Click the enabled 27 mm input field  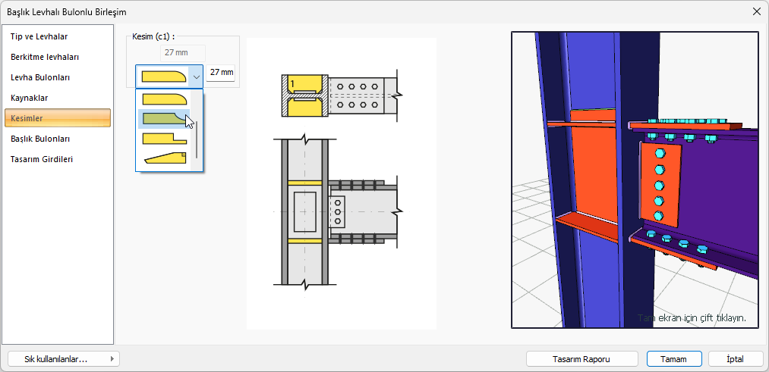(221, 73)
